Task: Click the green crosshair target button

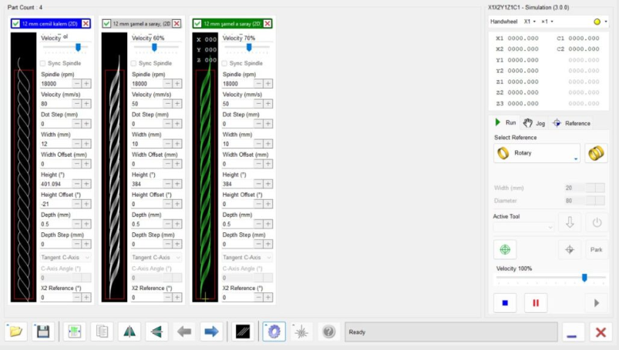Action: [505, 249]
